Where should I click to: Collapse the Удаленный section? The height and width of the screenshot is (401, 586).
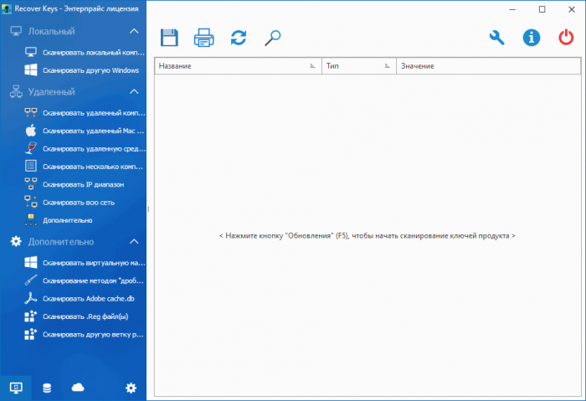[x=133, y=92]
